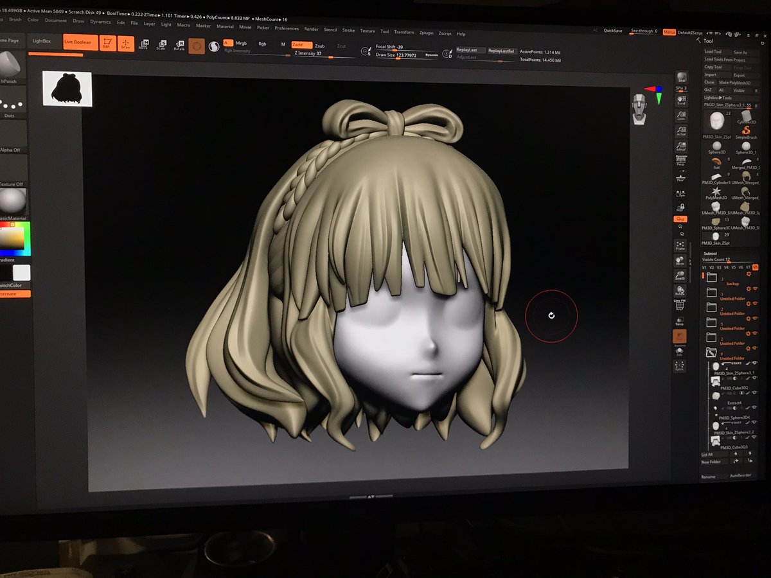Select the Cylinder3D tool
The image size is (771, 578).
pos(746,116)
